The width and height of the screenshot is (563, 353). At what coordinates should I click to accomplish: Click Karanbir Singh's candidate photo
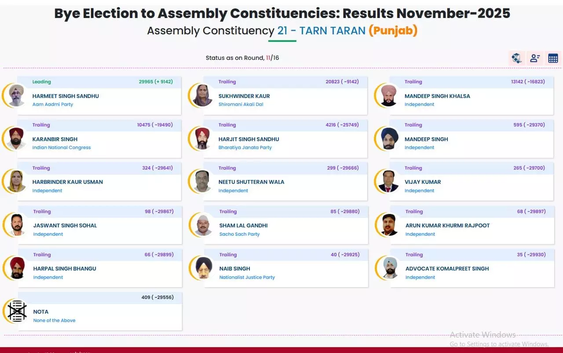[x=17, y=138]
